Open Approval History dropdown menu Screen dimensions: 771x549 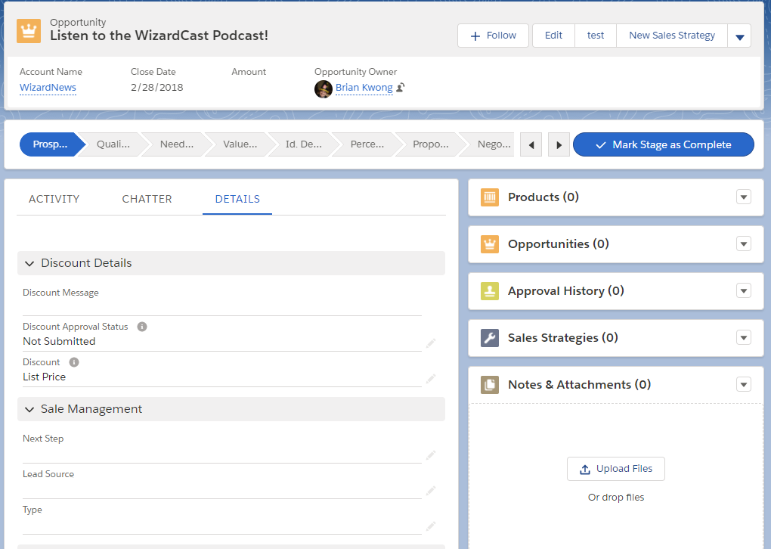744,290
